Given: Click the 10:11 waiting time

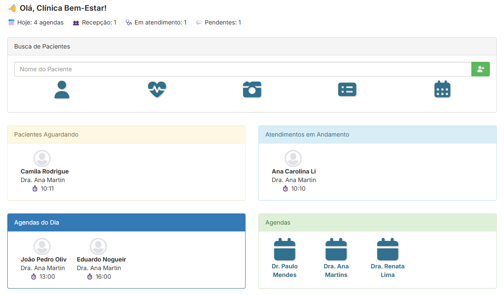Looking at the screenshot, I should (47, 189).
